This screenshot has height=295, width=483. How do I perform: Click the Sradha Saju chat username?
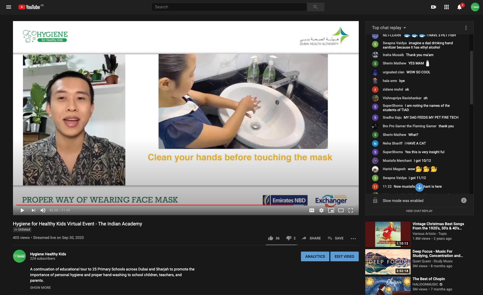coord(392,117)
